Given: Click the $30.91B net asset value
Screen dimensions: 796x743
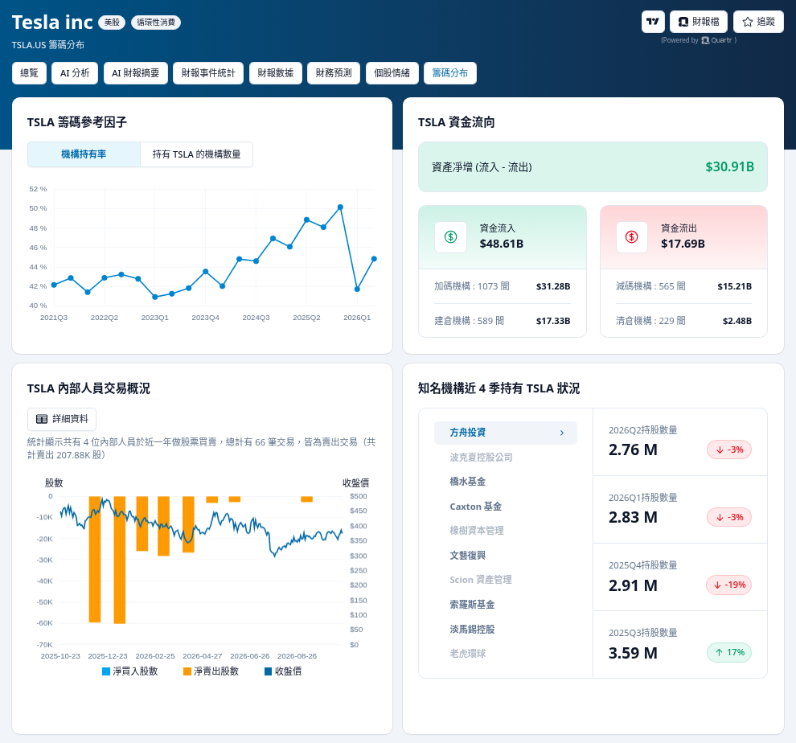Looking at the screenshot, I should tap(729, 166).
